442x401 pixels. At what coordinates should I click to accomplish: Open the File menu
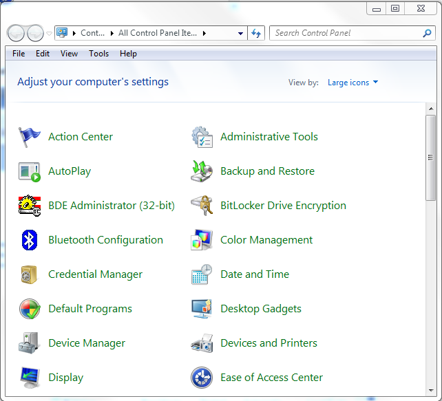[x=19, y=54]
